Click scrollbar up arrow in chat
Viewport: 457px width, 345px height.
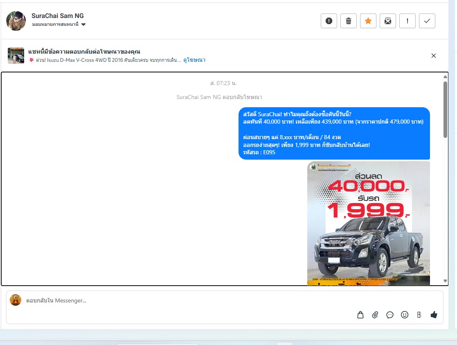[446, 77]
